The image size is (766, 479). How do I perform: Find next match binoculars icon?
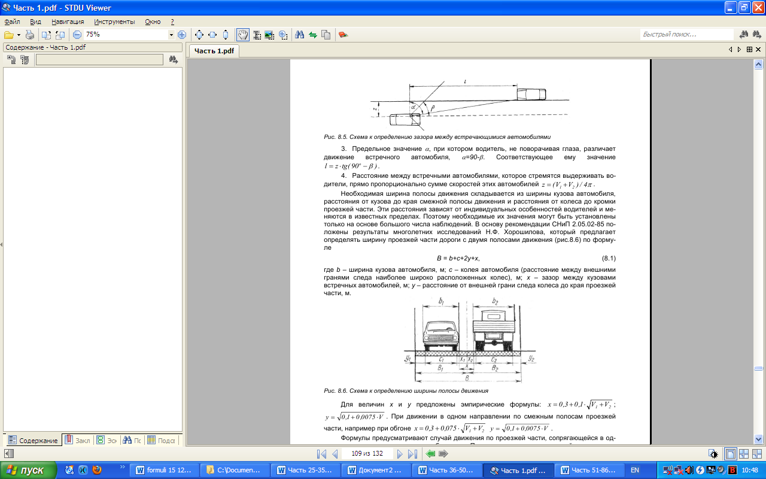[x=757, y=35]
